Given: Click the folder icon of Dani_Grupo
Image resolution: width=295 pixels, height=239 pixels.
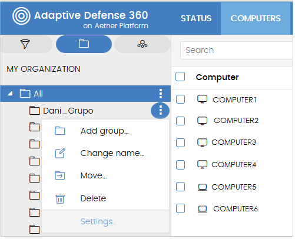Looking at the screenshot, I should (35, 111).
